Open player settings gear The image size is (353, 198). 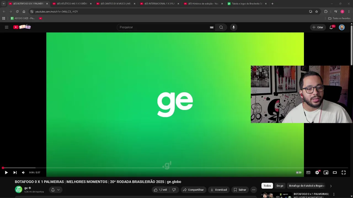pyautogui.click(x=317, y=172)
